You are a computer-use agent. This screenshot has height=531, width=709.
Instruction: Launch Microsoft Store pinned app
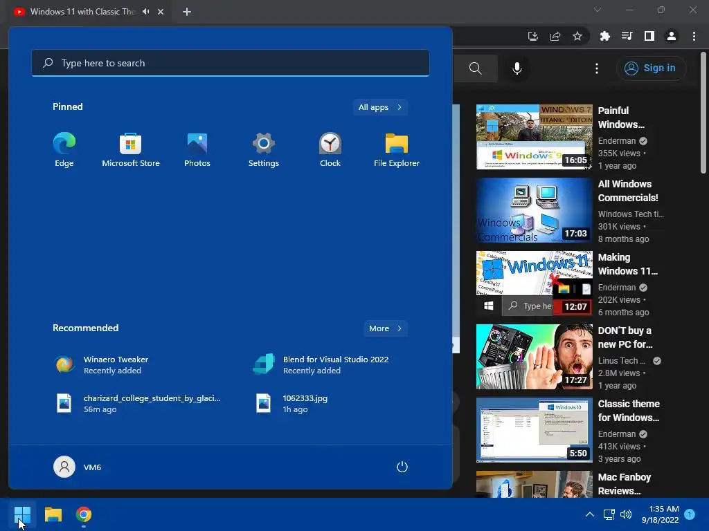click(131, 150)
